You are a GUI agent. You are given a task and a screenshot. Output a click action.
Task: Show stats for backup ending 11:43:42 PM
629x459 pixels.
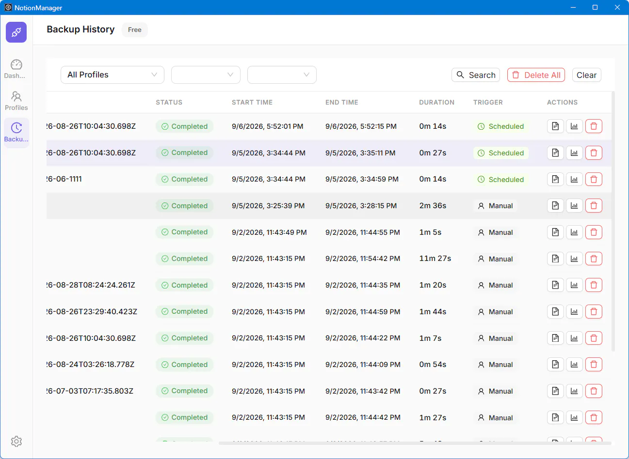point(574,391)
